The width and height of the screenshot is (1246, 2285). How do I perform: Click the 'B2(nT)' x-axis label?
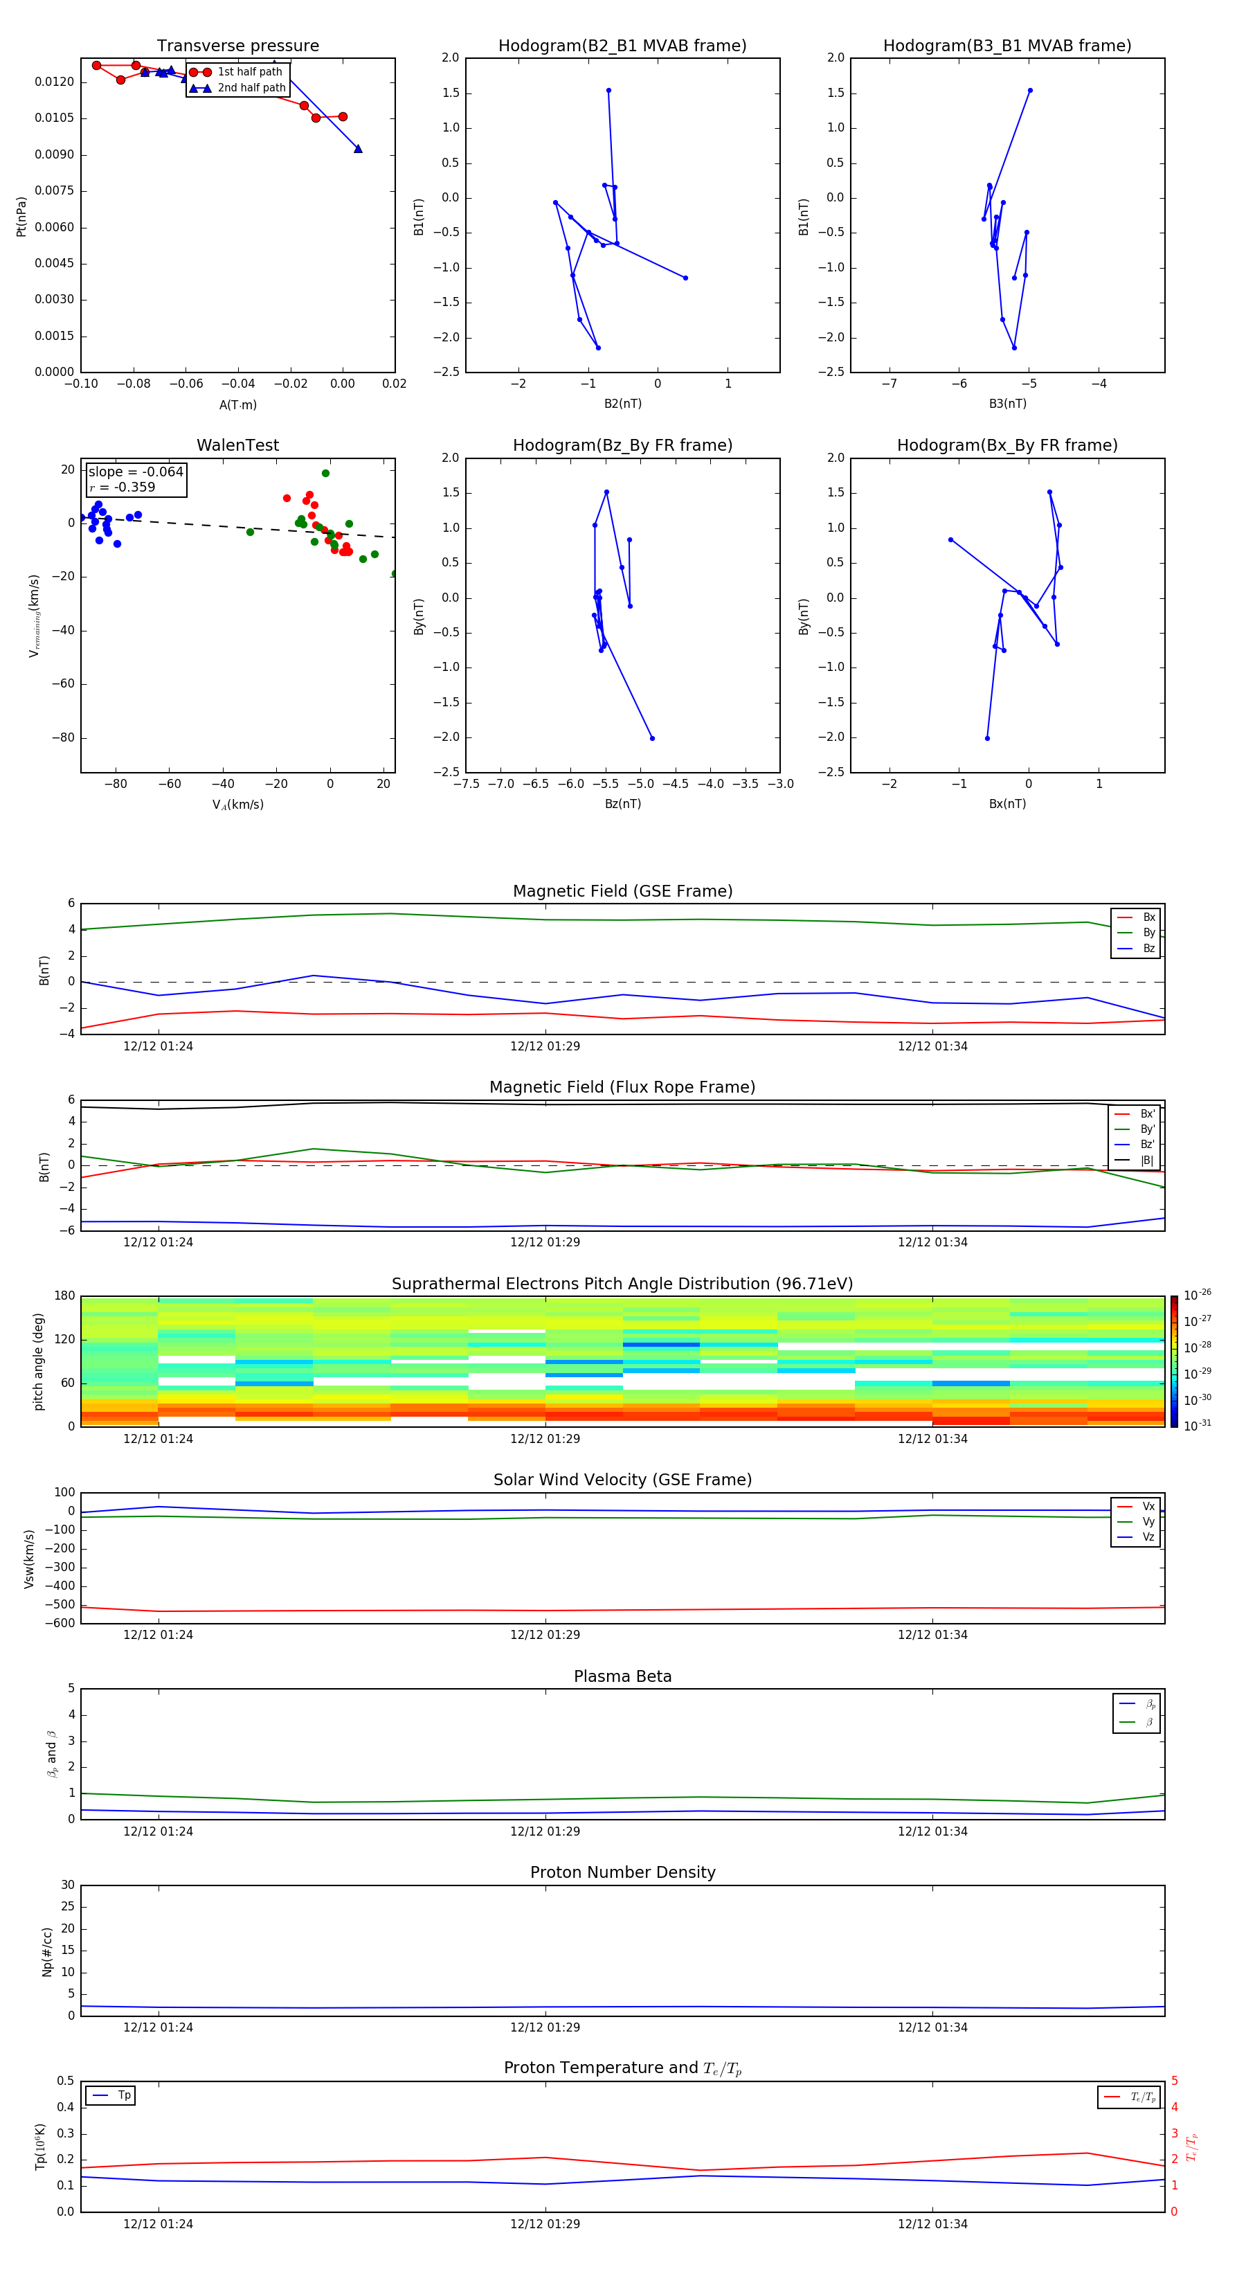point(622,404)
